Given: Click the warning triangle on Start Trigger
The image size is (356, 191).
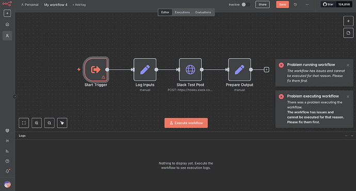Looking at the screenshot, I should (x=103, y=77).
